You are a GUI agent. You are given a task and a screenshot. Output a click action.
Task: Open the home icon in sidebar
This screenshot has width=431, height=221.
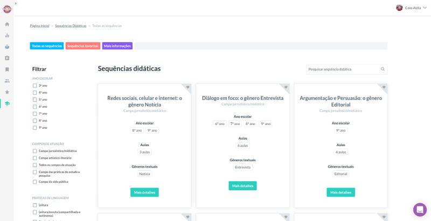point(7,24)
